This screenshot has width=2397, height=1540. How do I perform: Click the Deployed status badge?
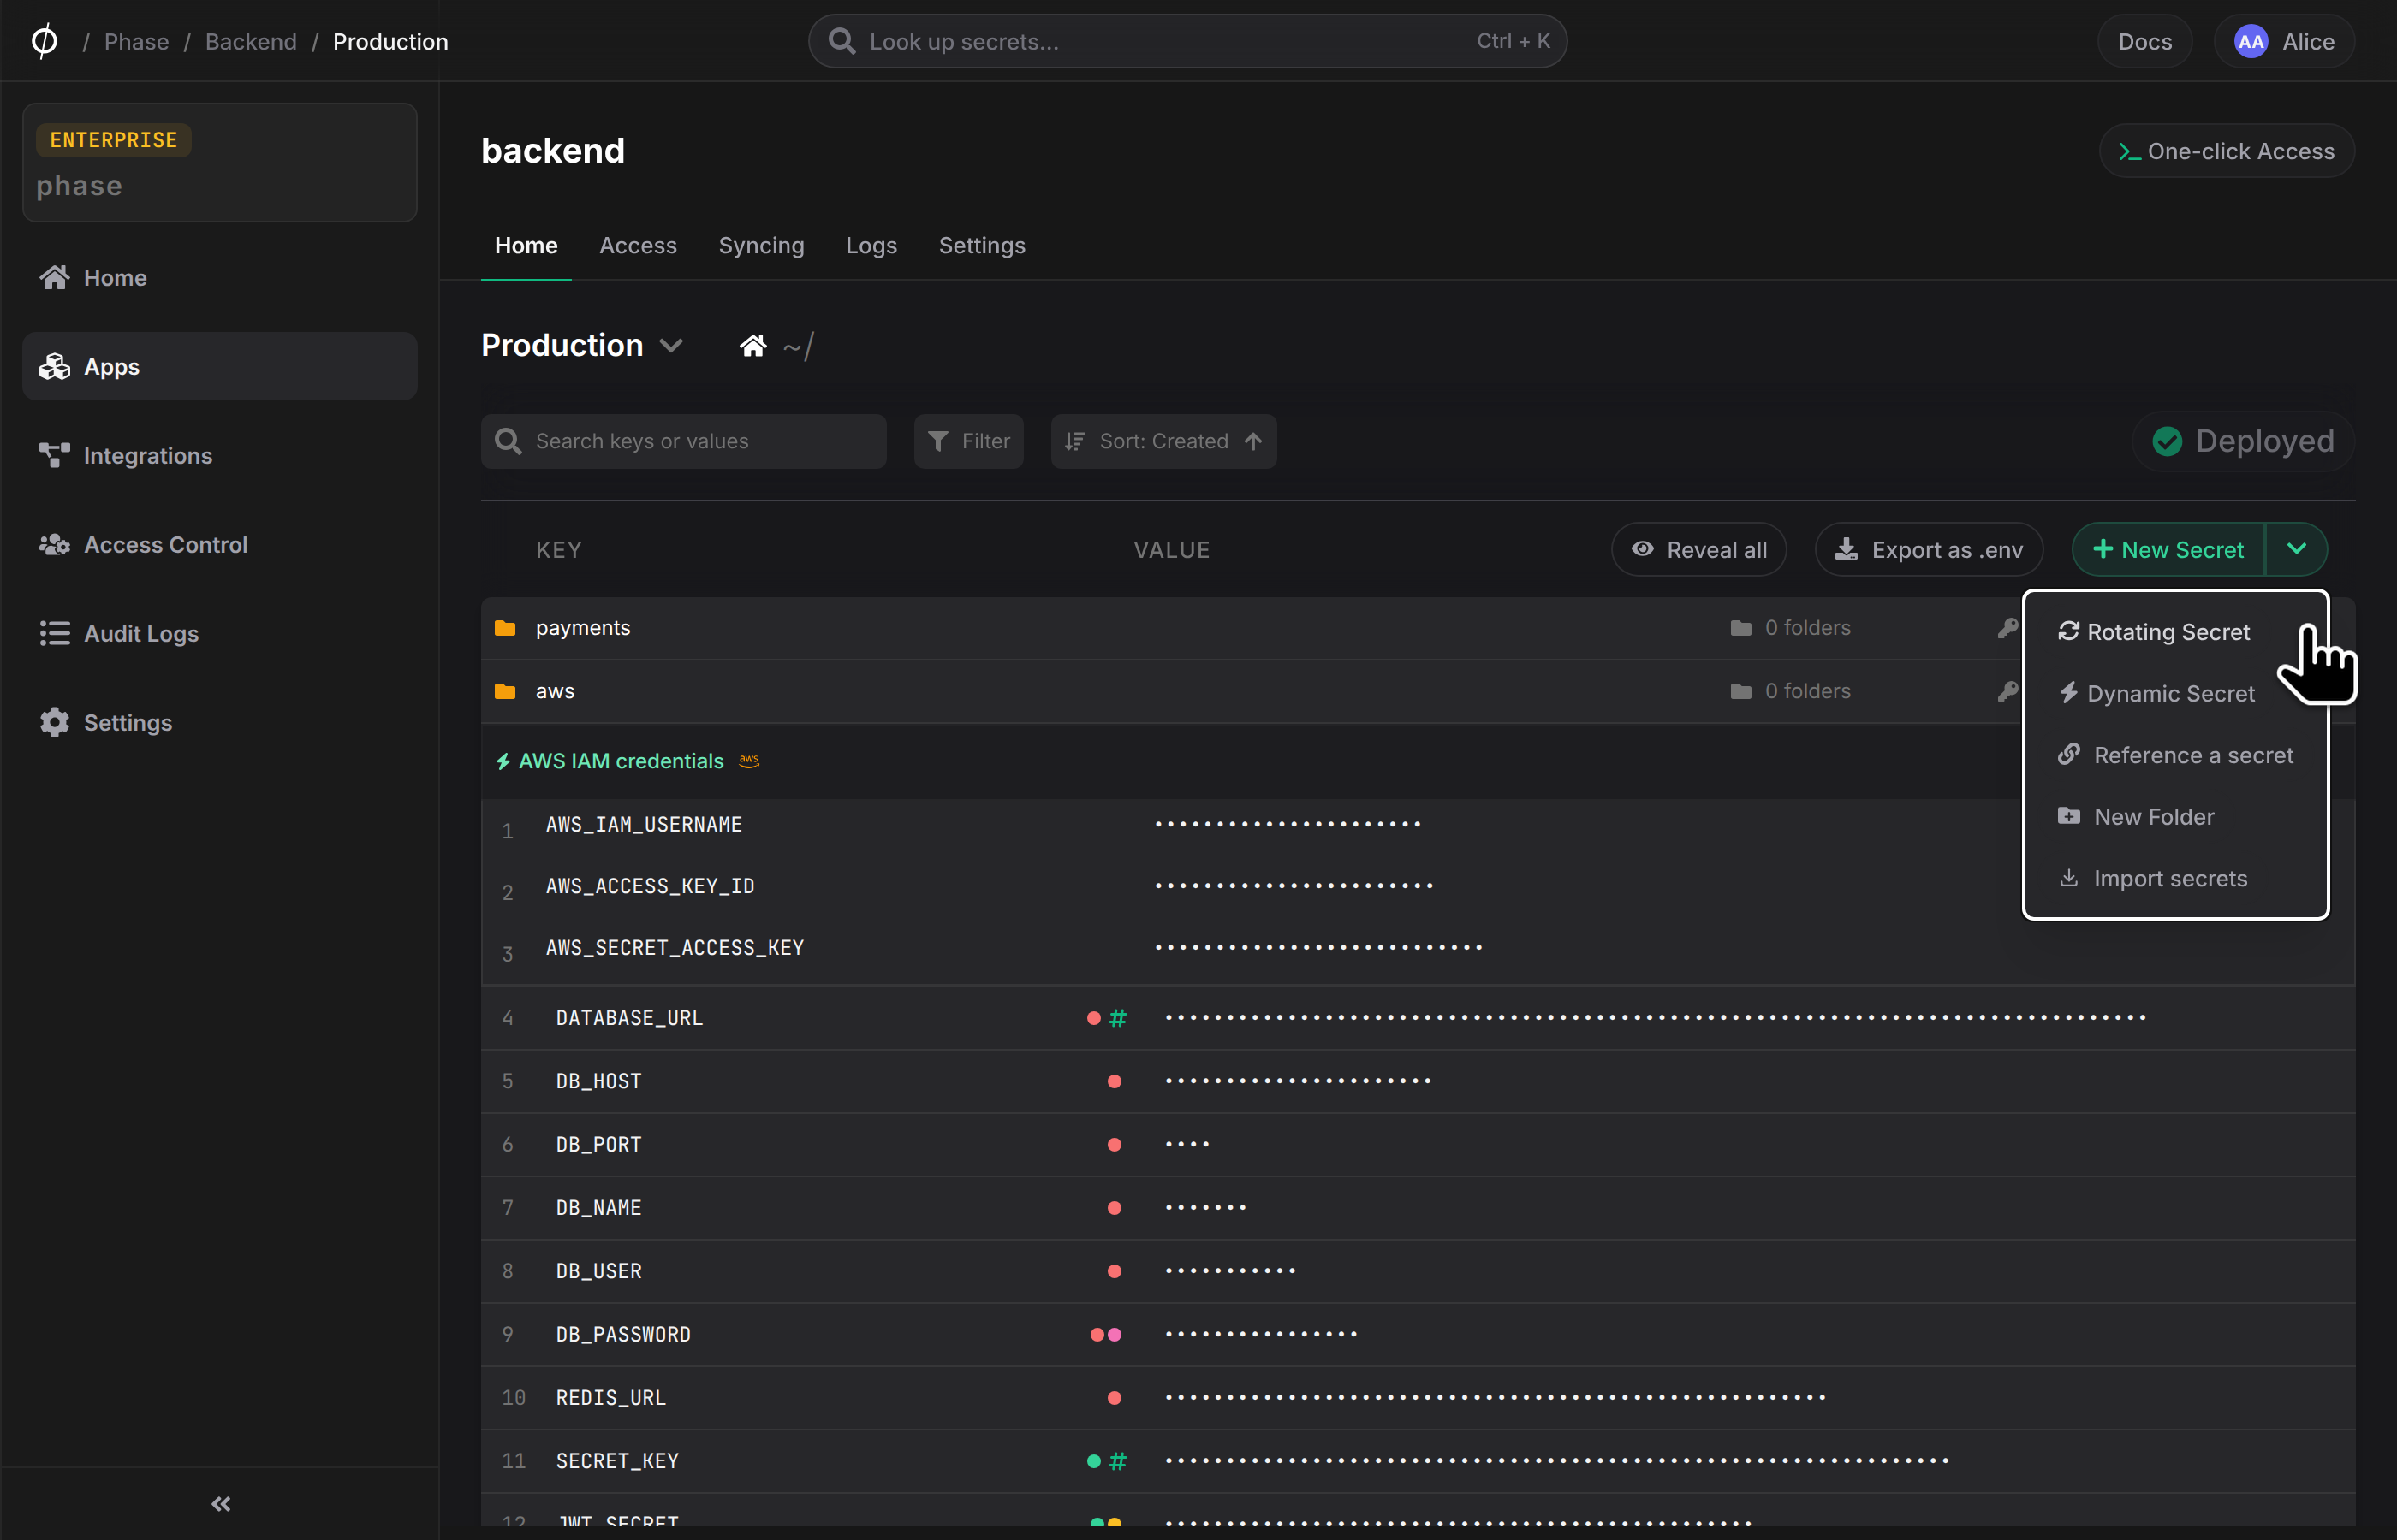click(2242, 441)
